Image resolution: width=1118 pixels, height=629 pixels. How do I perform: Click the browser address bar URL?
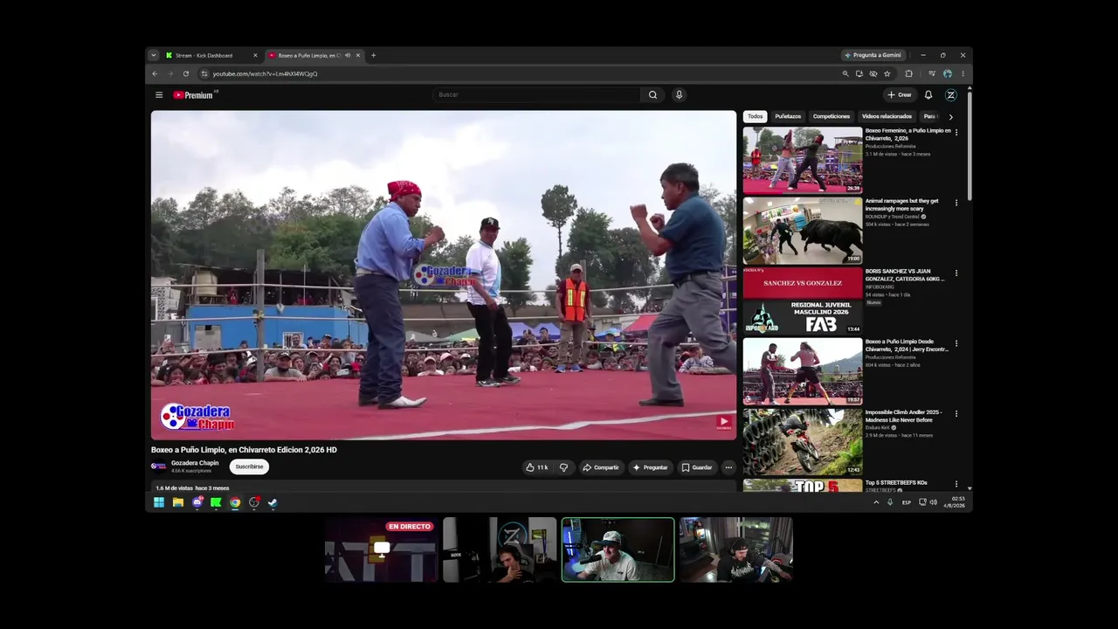pyautogui.click(x=266, y=73)
